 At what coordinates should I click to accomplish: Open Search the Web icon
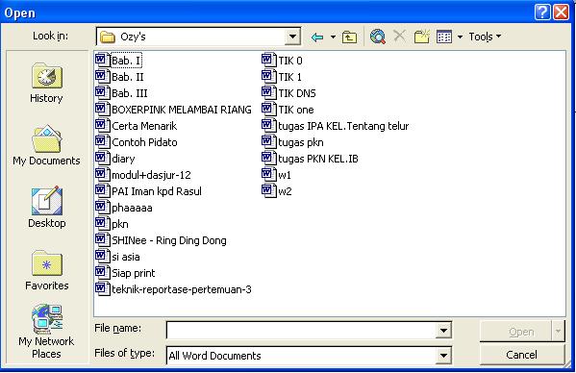(378, 37)
